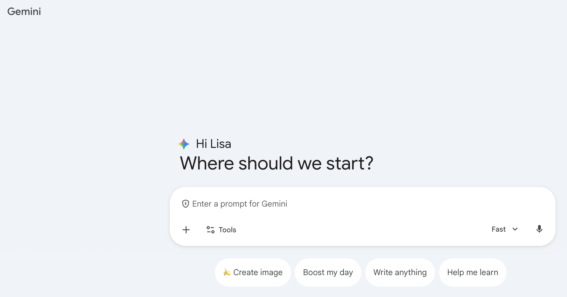Expand the chevron next to Fast
The width and height of the screenshot is (567, 297).
point(515,229)
